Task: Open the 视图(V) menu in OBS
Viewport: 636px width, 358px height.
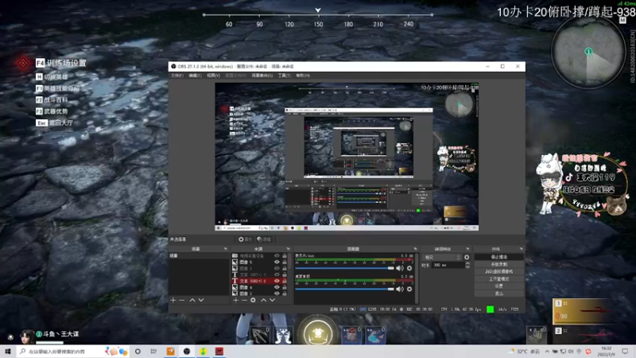Action: (213, 76)
